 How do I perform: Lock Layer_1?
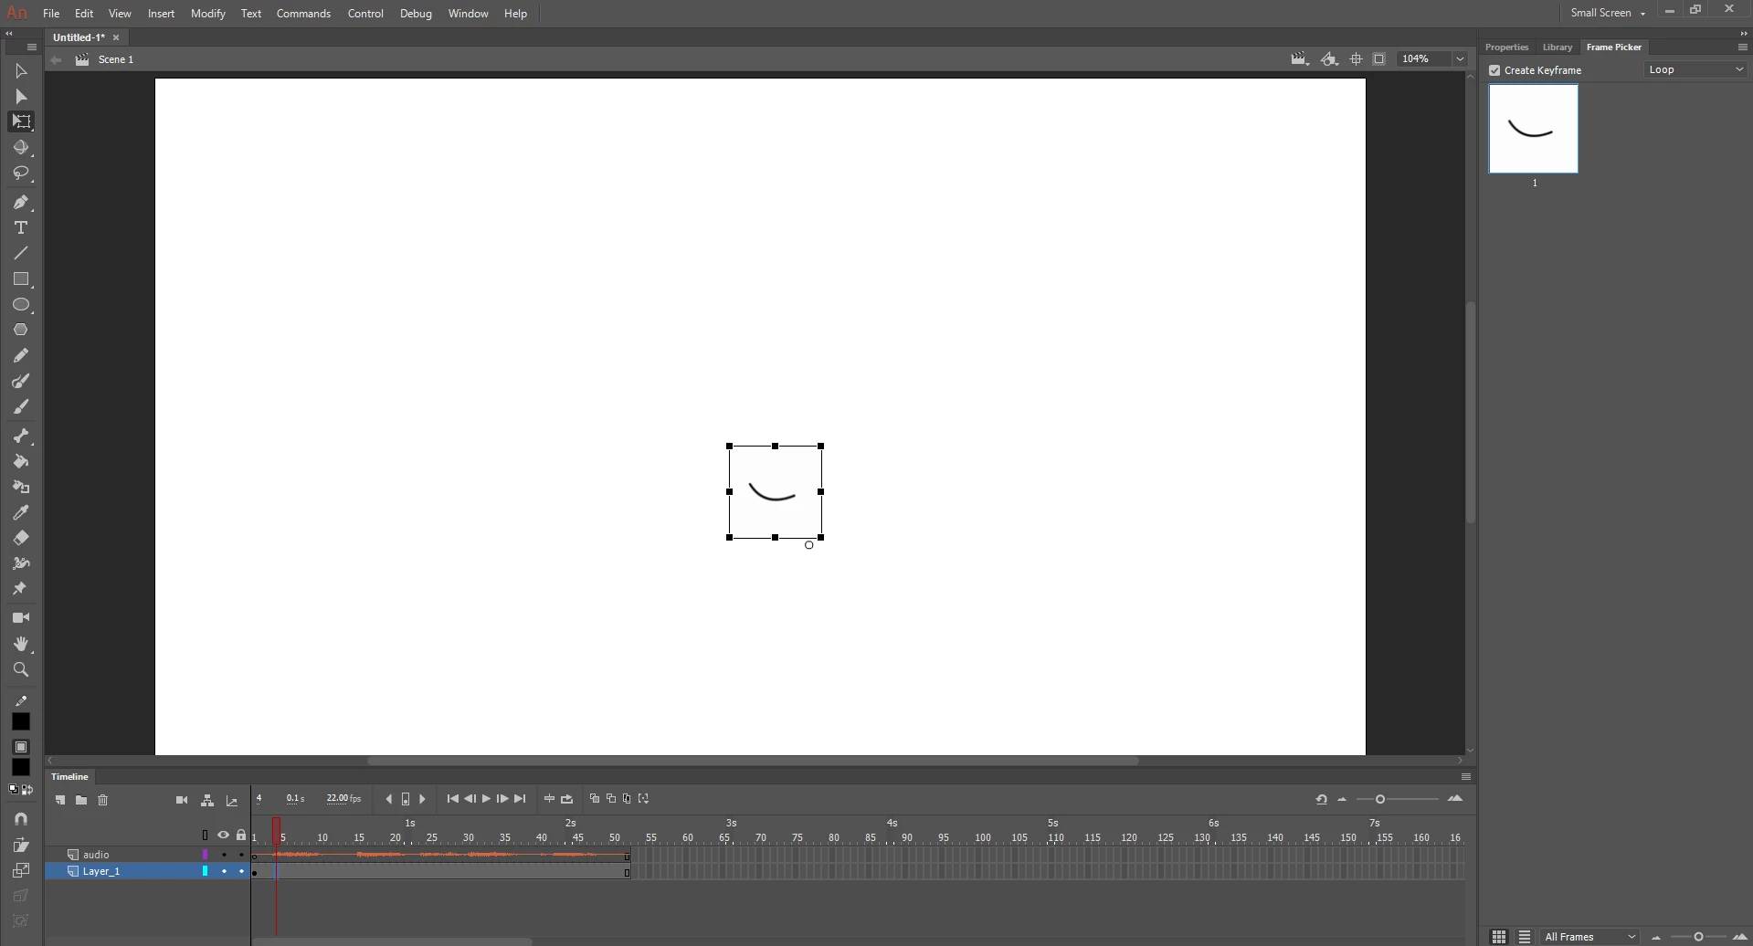[241, 871]
